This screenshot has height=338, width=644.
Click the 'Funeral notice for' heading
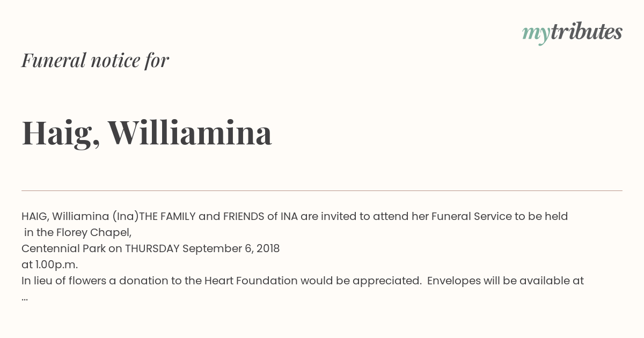point(95,60)
